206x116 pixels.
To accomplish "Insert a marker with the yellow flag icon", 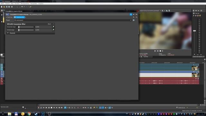I will (x=94, y=108).
